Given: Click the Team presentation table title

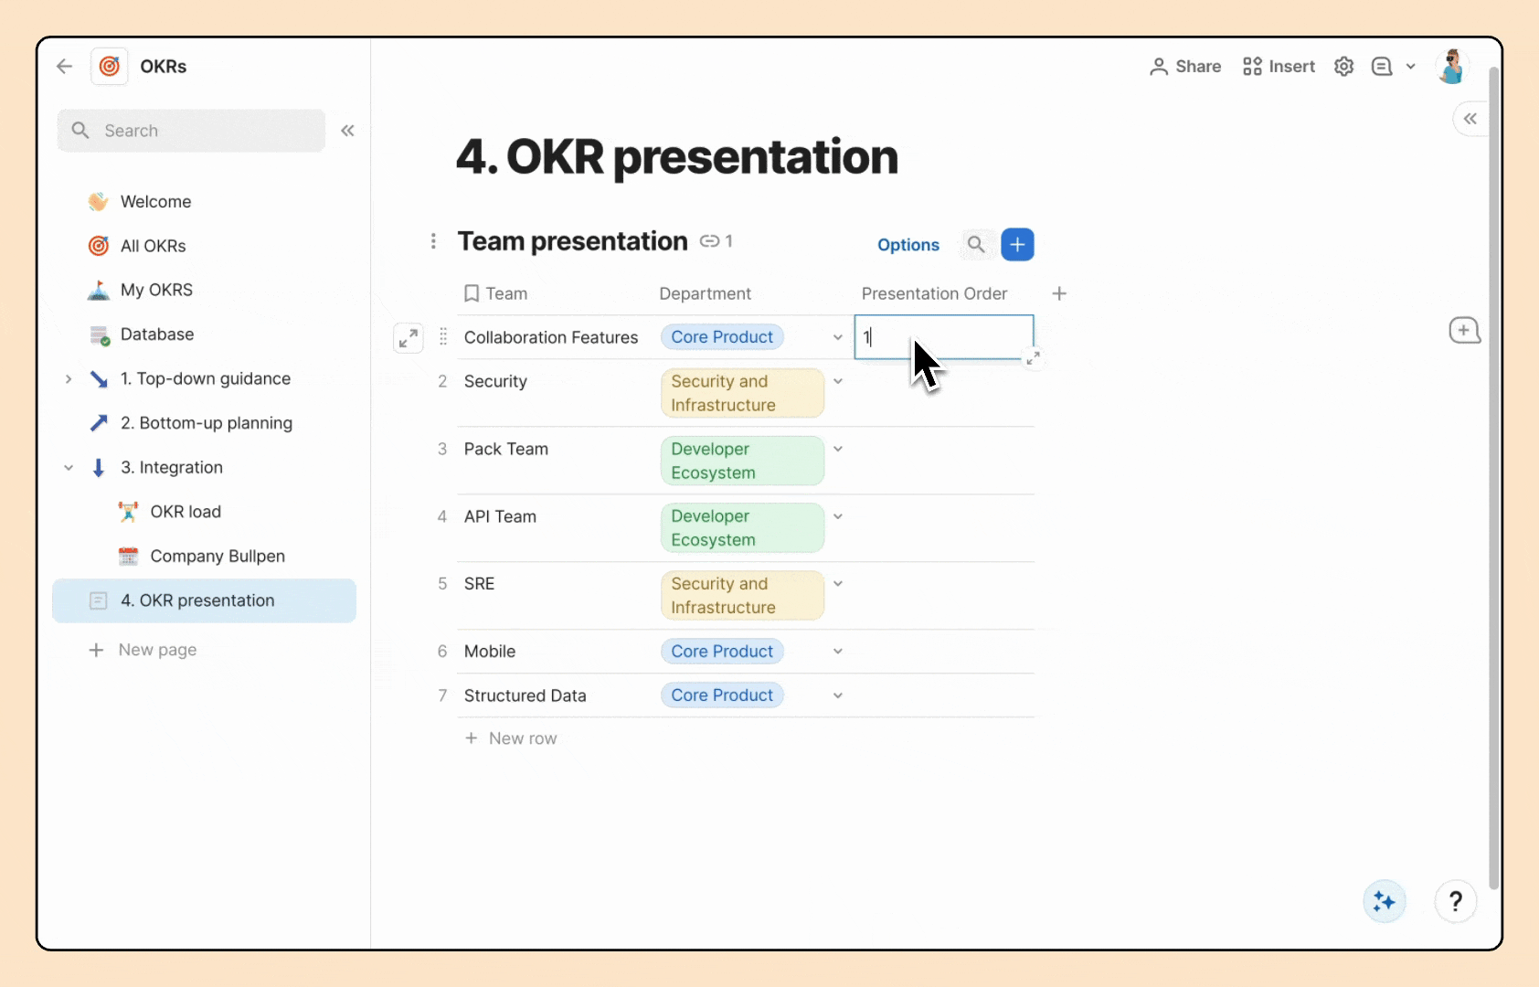Looking at the screenshot, I should click(x=572, y=241).
